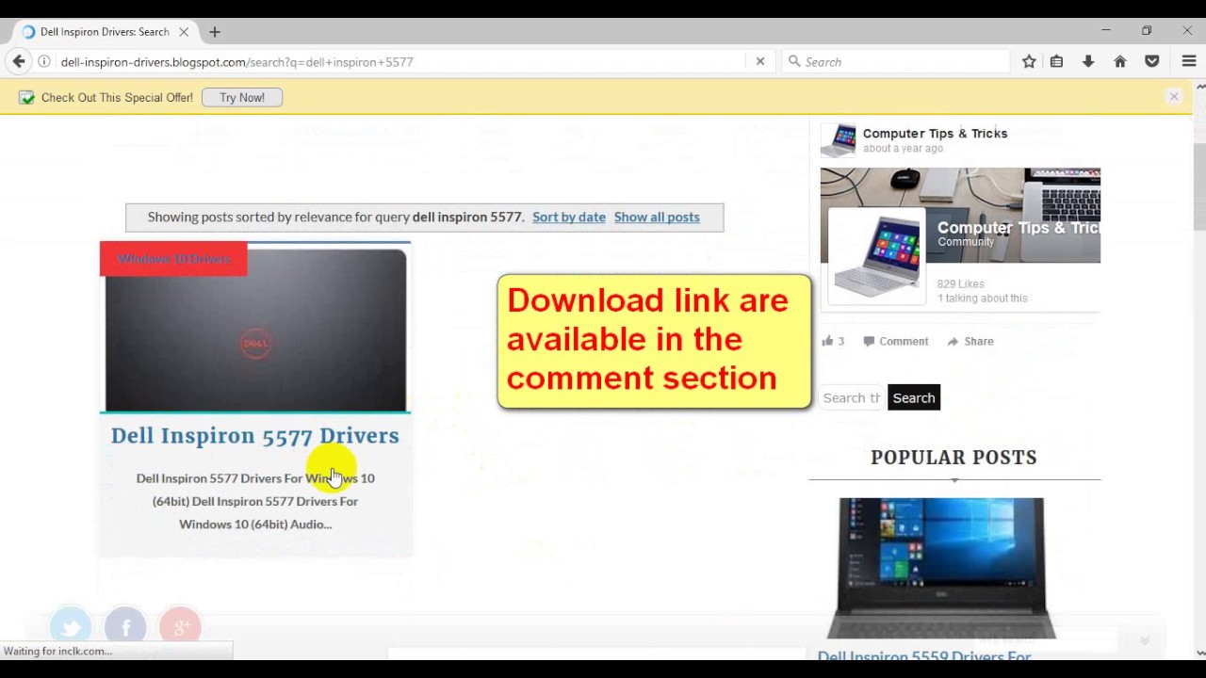Click the green checkmark offer icon
1206x678 pixels.
(26, 97)
